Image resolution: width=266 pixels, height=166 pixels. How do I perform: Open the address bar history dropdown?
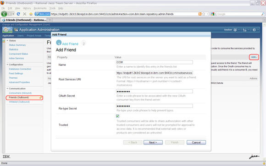pos(207,14)
